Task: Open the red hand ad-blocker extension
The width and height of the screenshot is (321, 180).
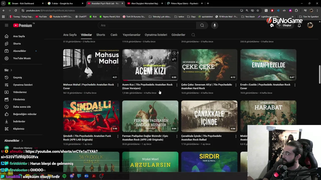Action: [x=272, y=10]
